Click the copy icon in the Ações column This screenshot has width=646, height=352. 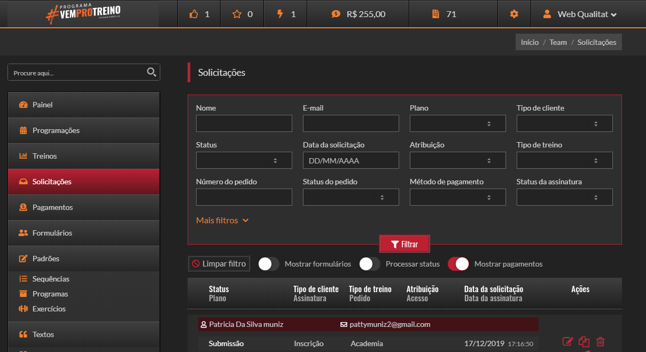click(584, 341)
